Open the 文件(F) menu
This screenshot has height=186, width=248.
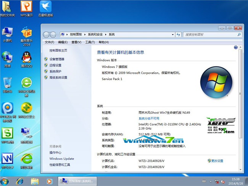pos(49,42)
